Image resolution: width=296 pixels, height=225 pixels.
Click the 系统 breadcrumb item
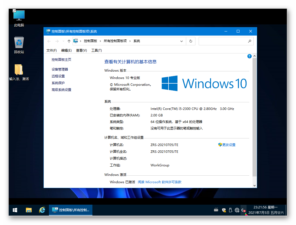coord(137,41)
